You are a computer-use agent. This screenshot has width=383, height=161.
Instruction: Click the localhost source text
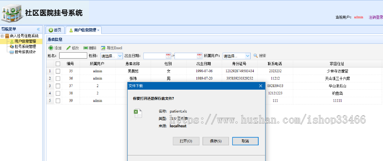178,126
